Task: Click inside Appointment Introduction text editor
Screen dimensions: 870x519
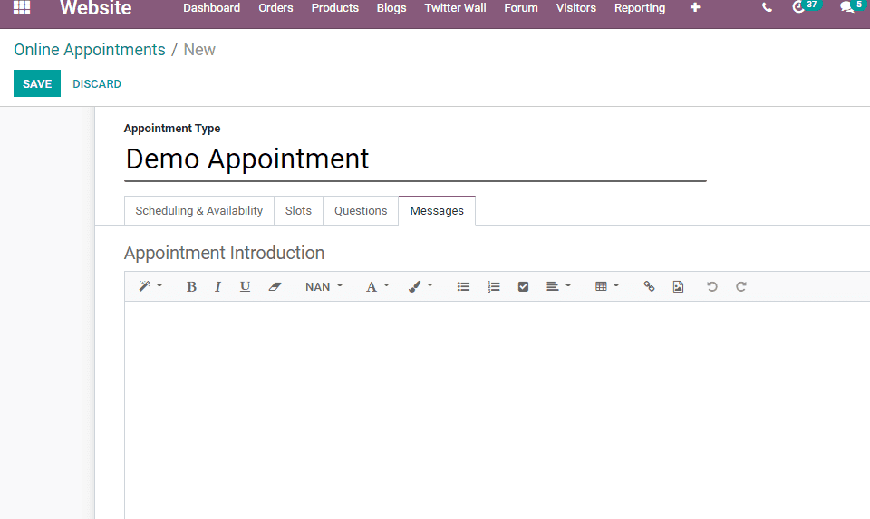Action: coord(498,410)
